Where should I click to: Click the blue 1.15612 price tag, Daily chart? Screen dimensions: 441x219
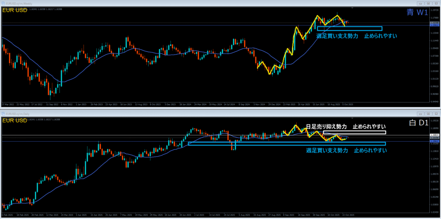click(x=434, y=141)
